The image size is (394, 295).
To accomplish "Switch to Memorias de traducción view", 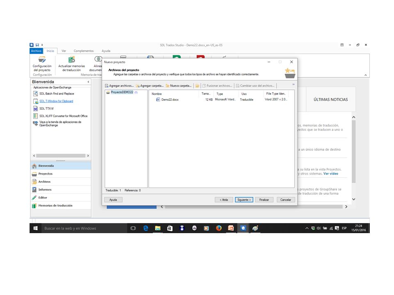I will point(61,205).
